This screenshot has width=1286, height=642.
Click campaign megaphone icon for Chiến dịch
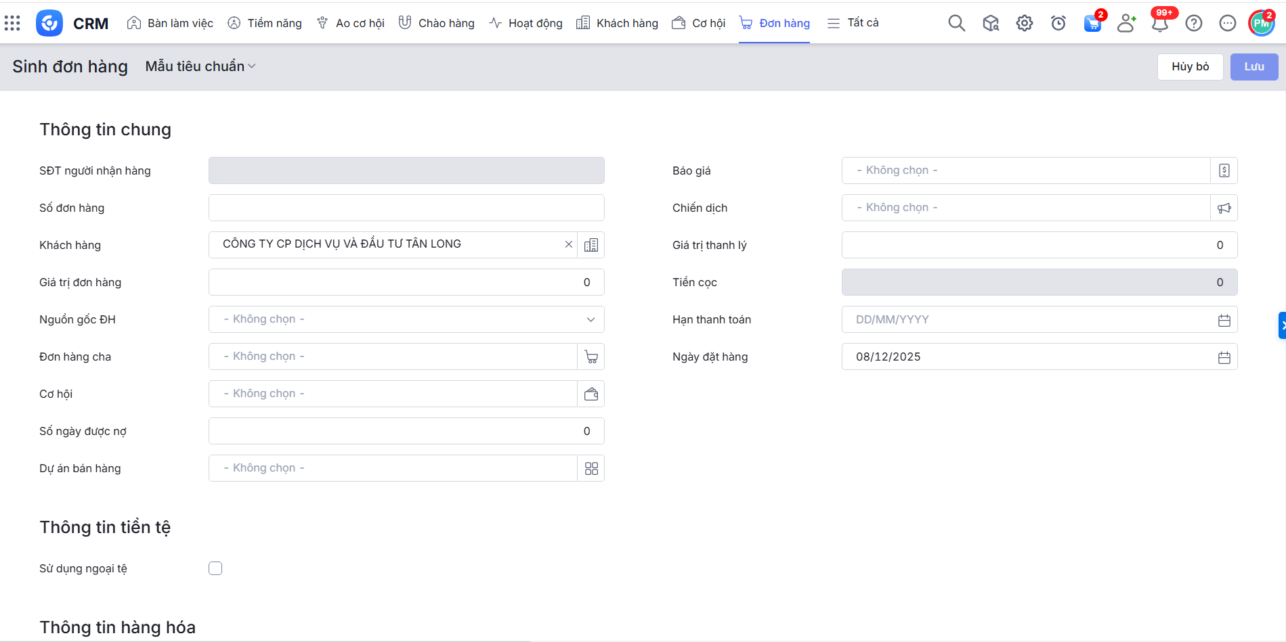[1224, 208]
